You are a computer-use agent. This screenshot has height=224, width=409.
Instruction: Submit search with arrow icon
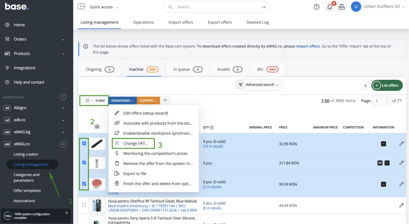tap(263, 7)
